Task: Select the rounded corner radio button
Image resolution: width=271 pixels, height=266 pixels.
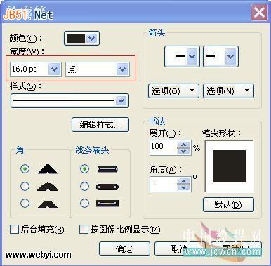Action: click(25, 186)
